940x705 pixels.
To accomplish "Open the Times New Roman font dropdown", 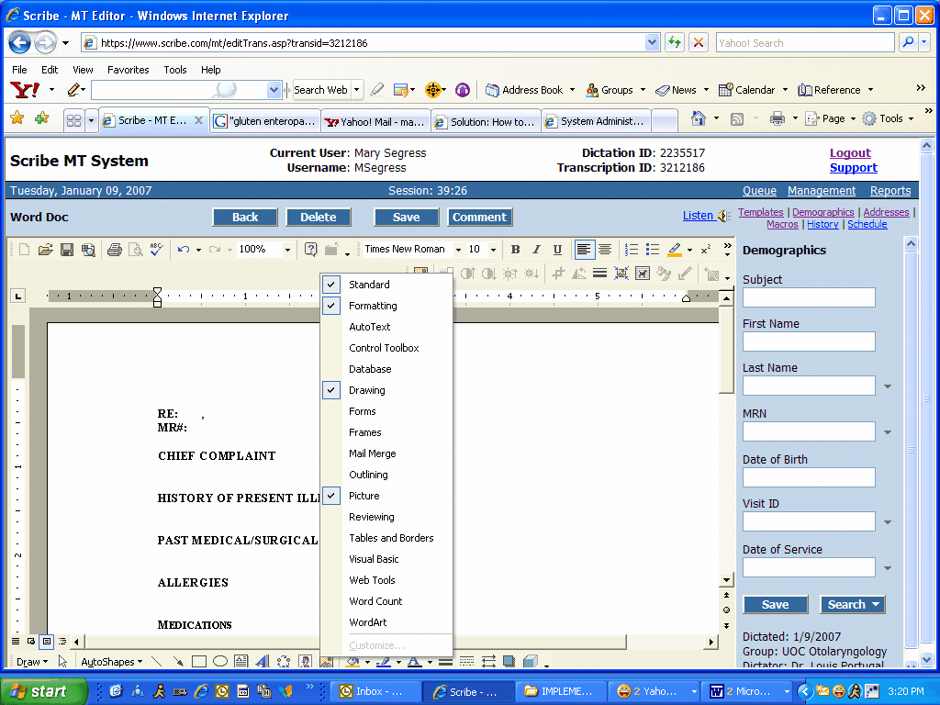I will pyautogui.click(x=459, y=250).
